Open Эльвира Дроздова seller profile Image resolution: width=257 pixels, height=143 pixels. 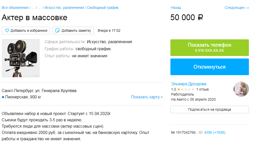click(x=188, y=84)
